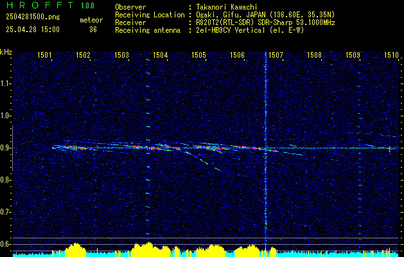
Task: Select the antenna text 2el-HB9CV Vertical
Action: [231, 30]
